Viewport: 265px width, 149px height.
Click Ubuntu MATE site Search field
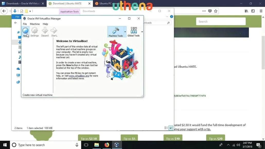coord(221,21)
